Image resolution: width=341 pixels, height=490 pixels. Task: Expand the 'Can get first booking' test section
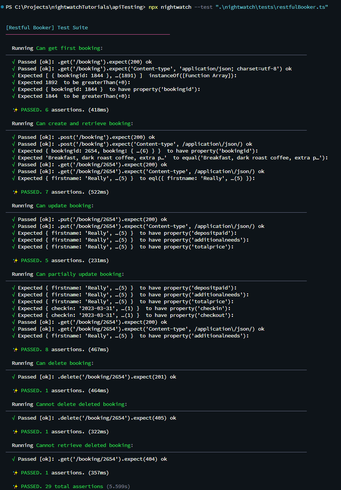point(70,48)
